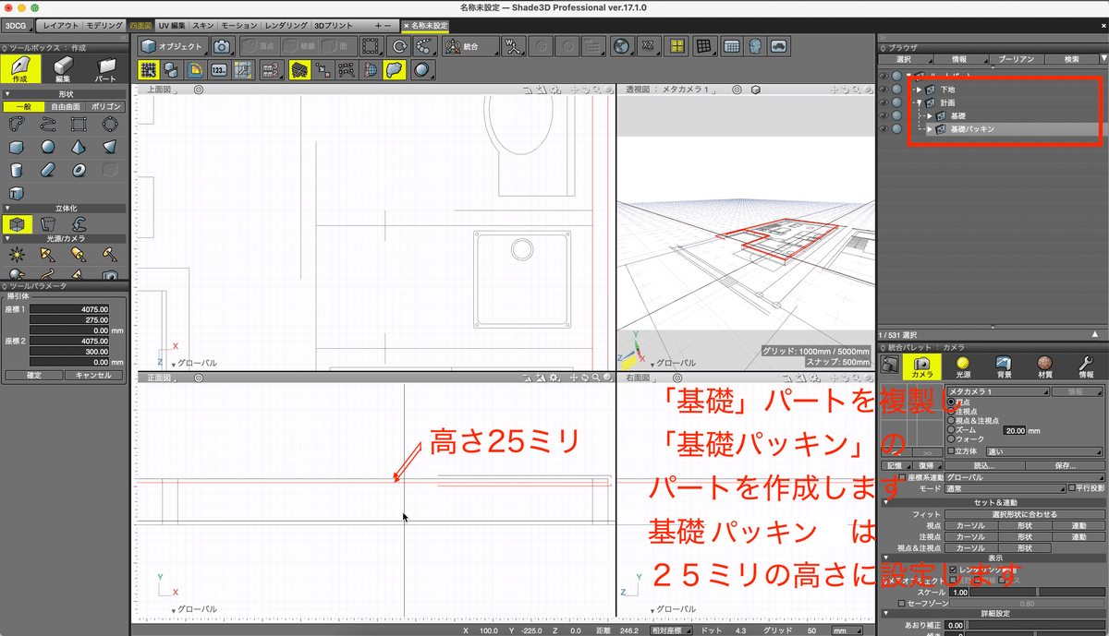Click the 123 numeric input toolbar icon

[x=219, y=69]
